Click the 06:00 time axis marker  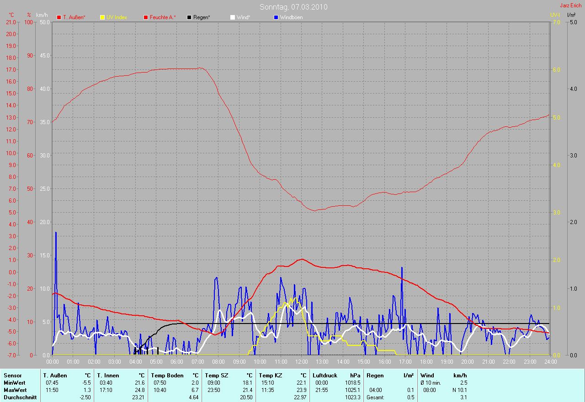tap(177, 362)
